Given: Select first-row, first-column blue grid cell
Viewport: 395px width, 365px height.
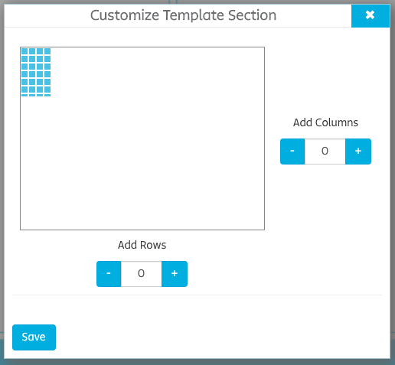Looking at the screenshot, I should tap(24, 51).
